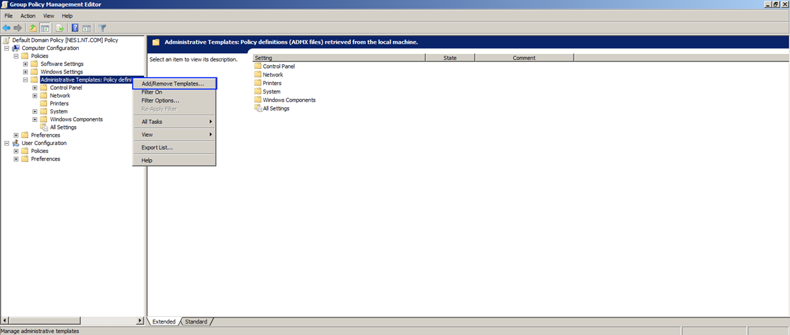
Task: Click right arrow of tree pane scrollbar
Action: click(x=139, y=321)
